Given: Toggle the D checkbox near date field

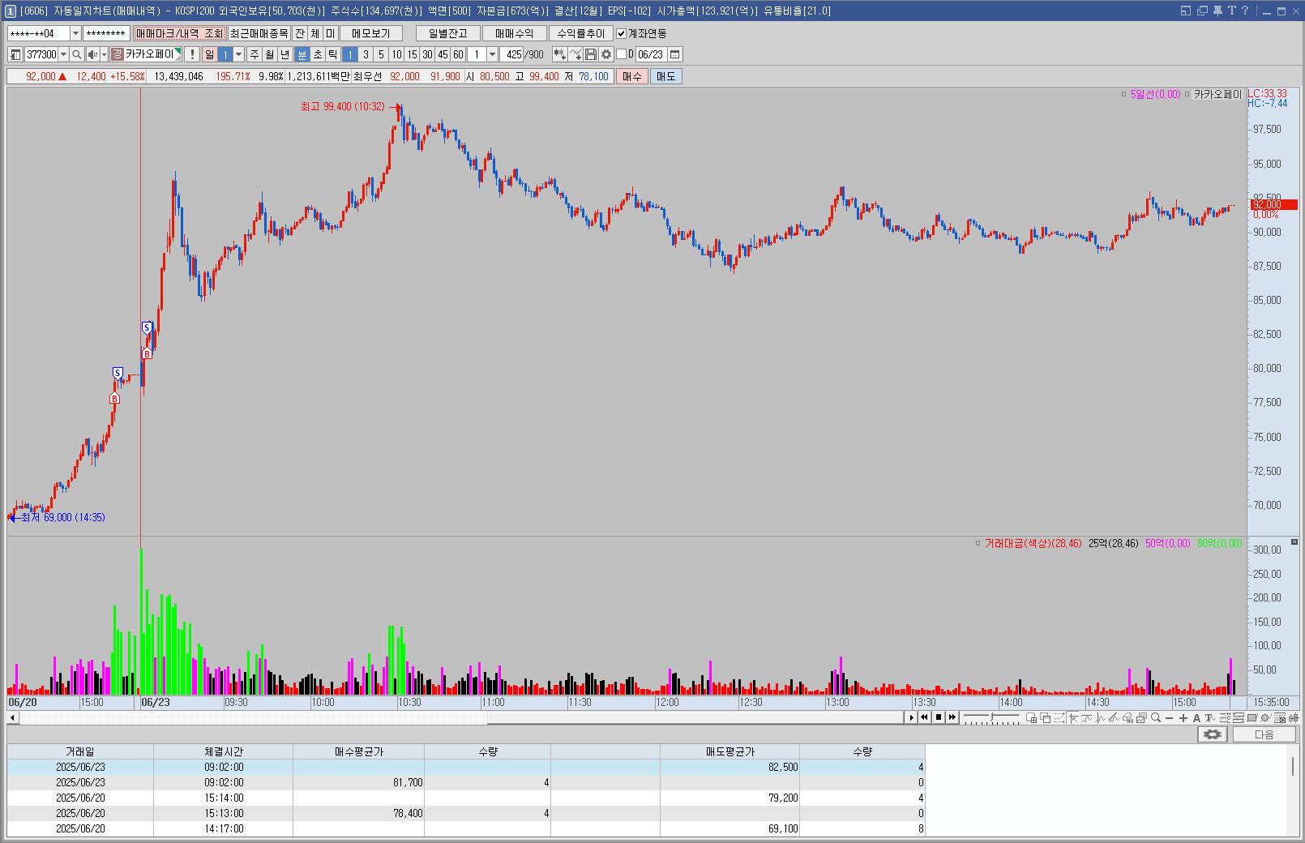Looking at the screenshot, I should (621, 54).
